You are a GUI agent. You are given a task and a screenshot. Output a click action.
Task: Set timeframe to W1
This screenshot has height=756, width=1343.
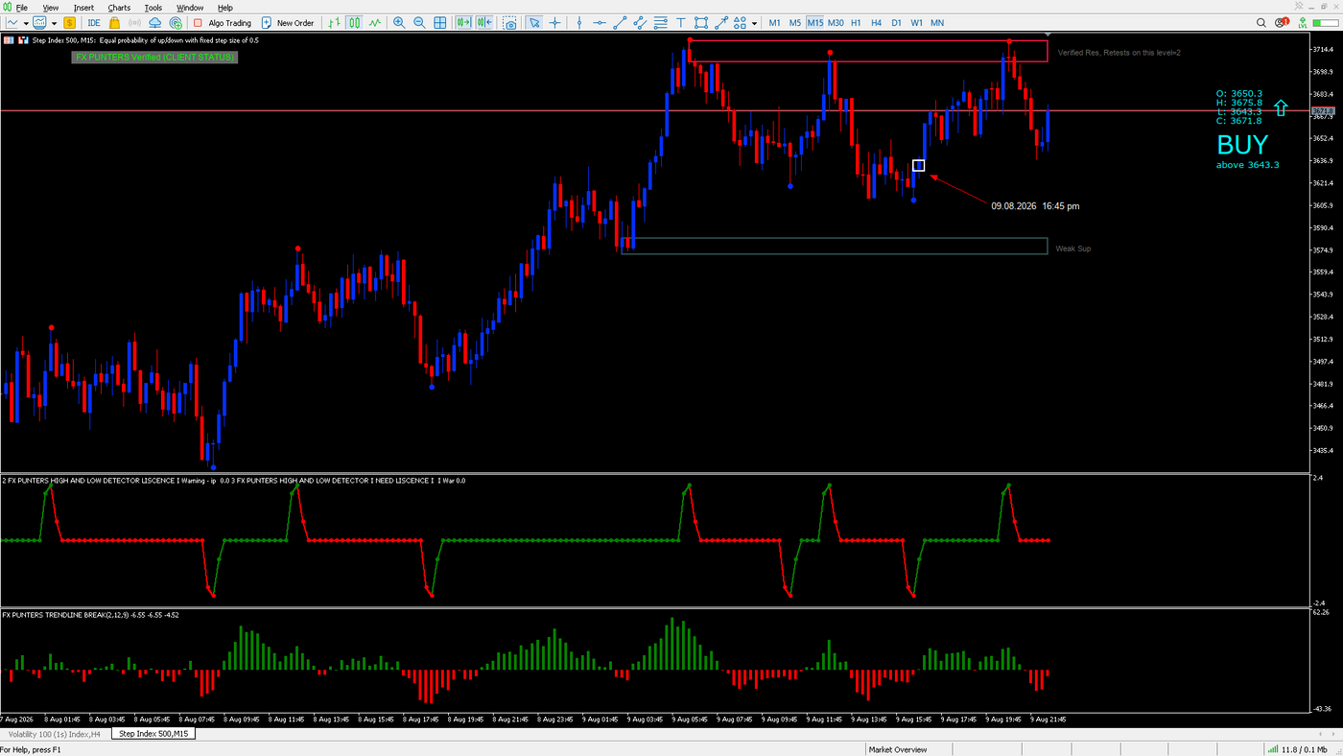(x=916, y=23)
